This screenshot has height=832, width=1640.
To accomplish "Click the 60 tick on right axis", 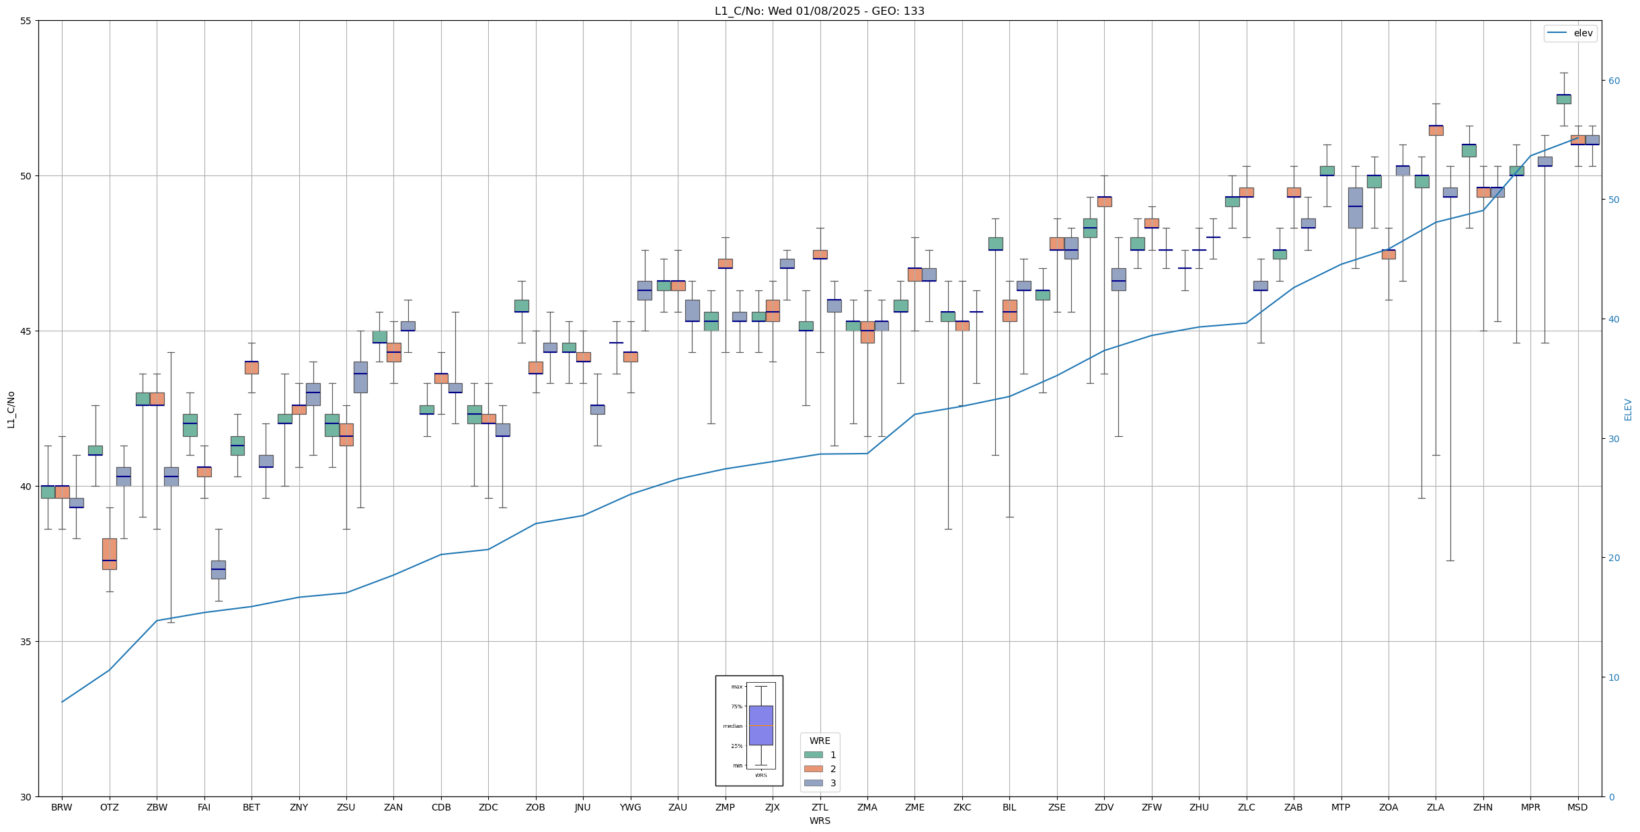I will (x=1614, y=81).
